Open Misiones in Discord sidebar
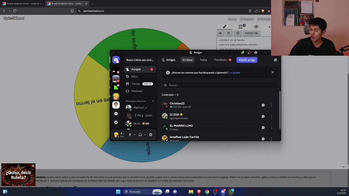This screenshot has width=349, height=196. click(140, 91)
